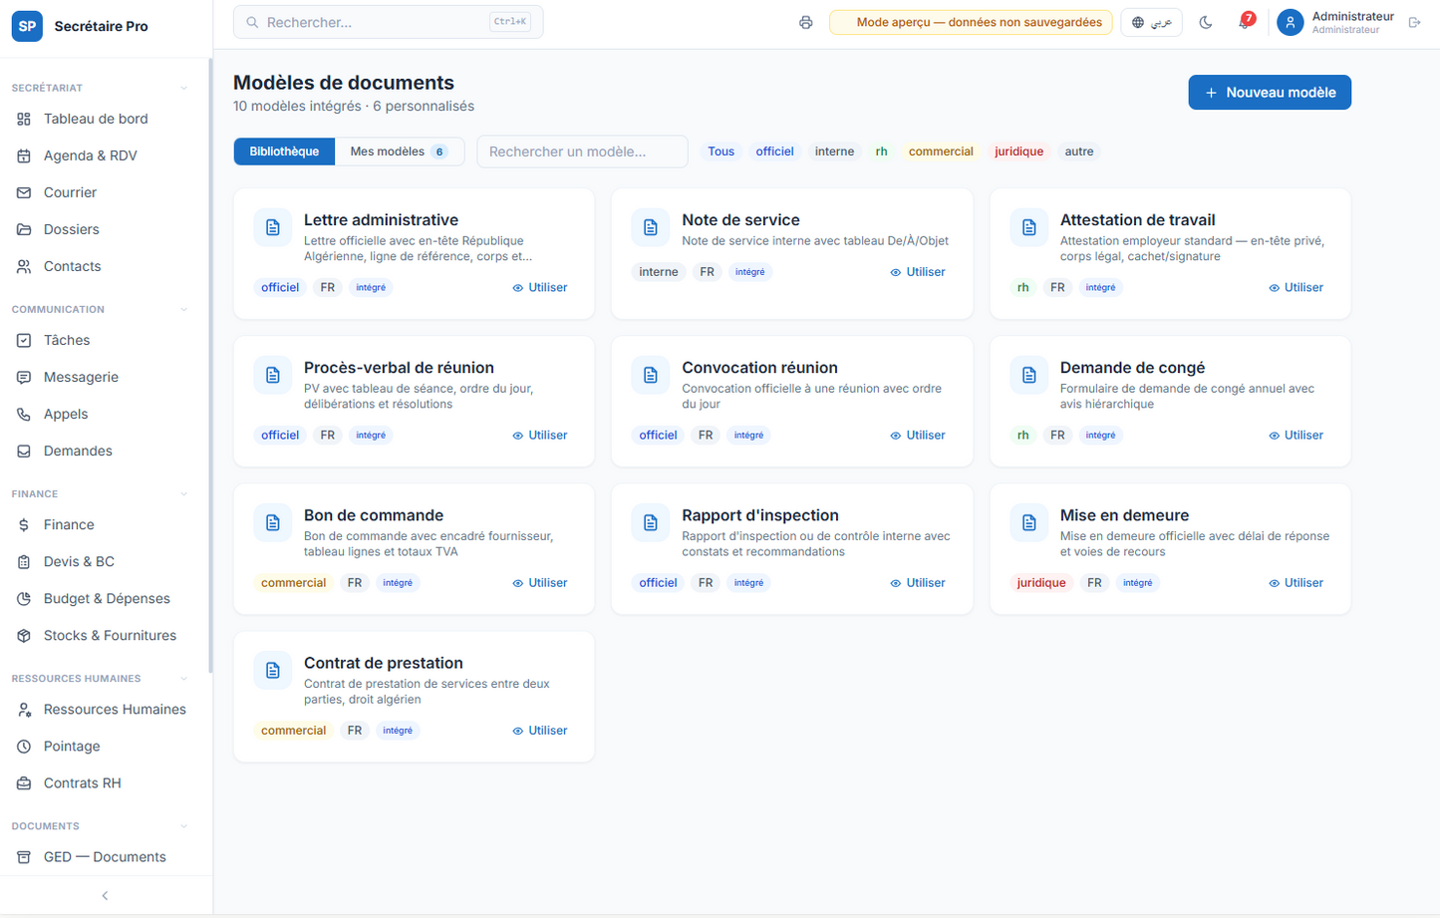Filter templates by officiel tag
The width and height of the screenshot is (1440, 918).
pyautogui.click(x=774, y=152)
